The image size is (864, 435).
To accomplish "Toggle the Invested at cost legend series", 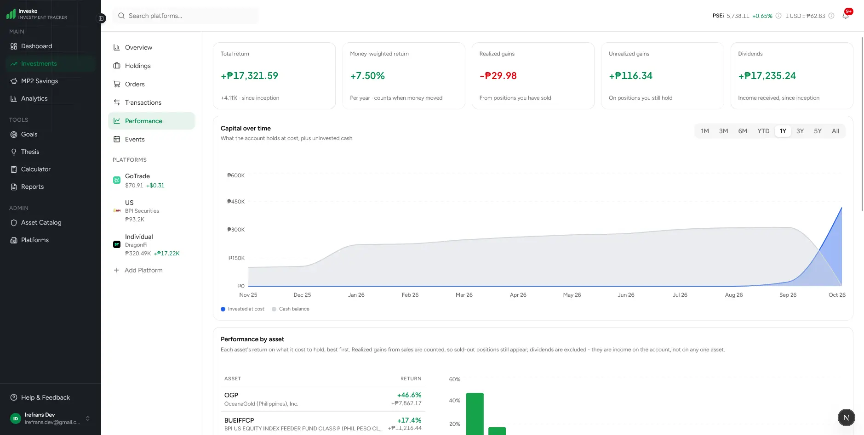I will [242, 309].
